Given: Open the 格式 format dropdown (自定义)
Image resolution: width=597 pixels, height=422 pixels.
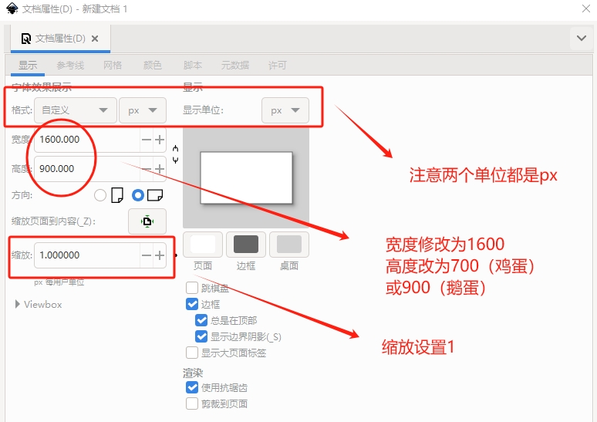Looking at the screenshot, I should coord(76,110).
